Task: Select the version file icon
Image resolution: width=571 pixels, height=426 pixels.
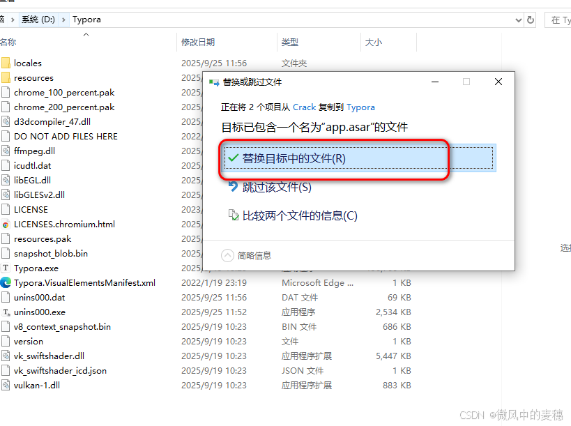Action: click(6, 341)
